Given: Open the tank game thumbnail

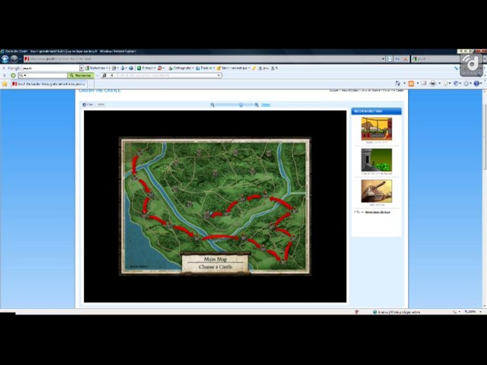Looking at the screenshot, I should coord(376,191).
